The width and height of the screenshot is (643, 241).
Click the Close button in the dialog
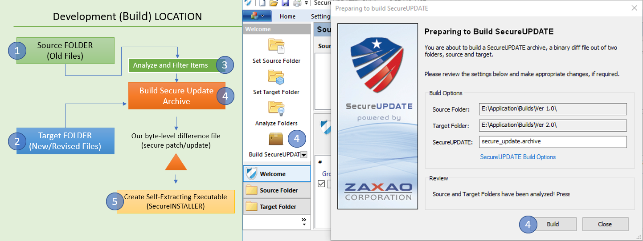tap(605, 224)
